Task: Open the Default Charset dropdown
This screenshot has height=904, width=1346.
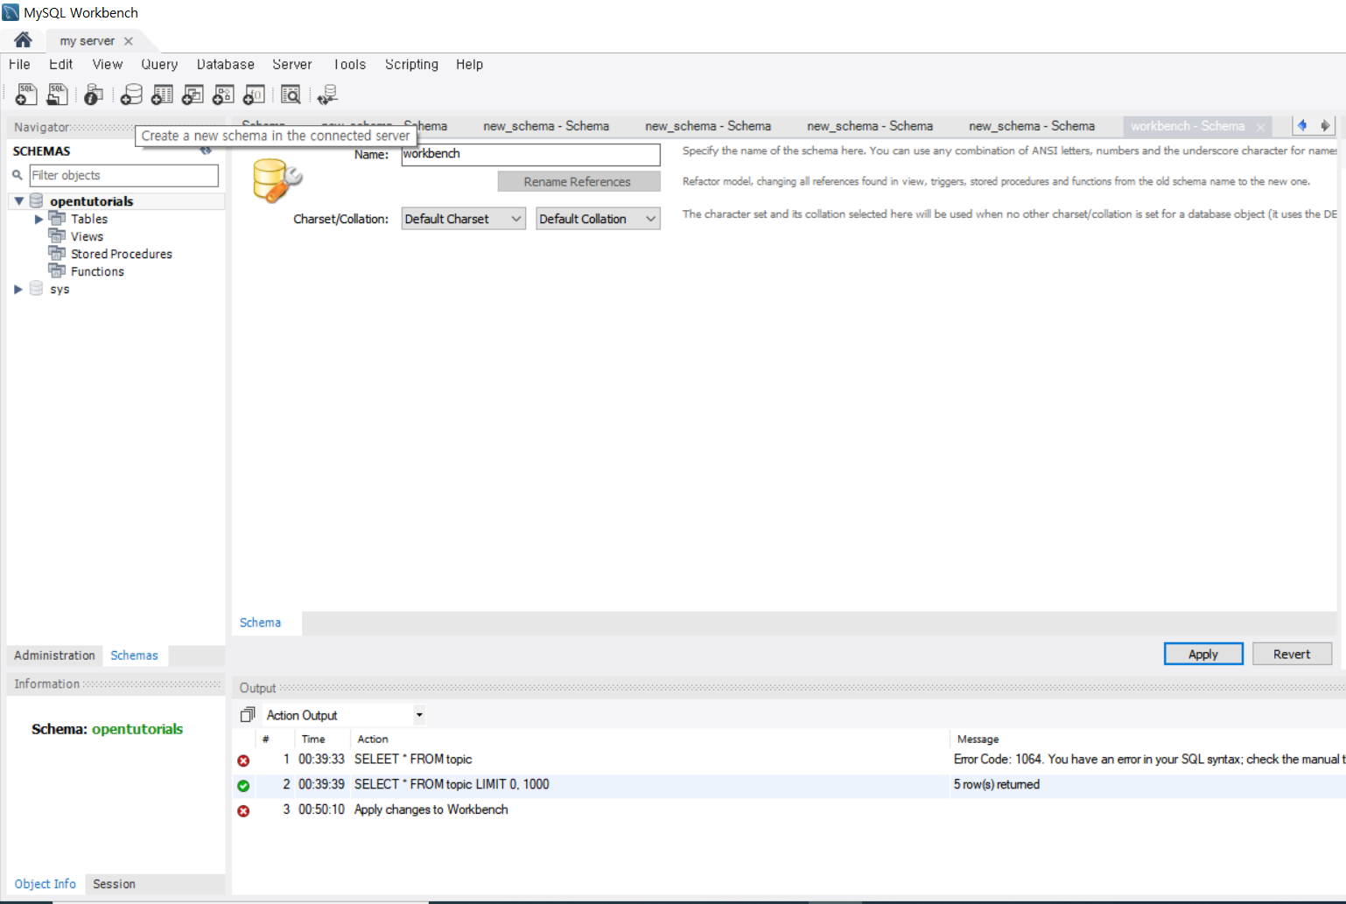Action: (x=463, y=219)
